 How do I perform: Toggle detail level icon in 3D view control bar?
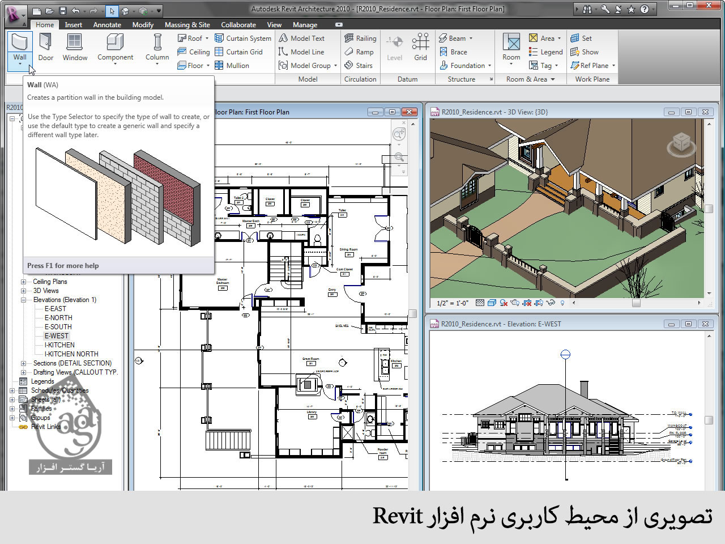click(x=480, y=303)
